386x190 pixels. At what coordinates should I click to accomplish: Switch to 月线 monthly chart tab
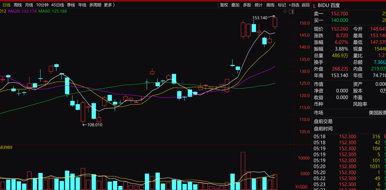tap(29, 5)
